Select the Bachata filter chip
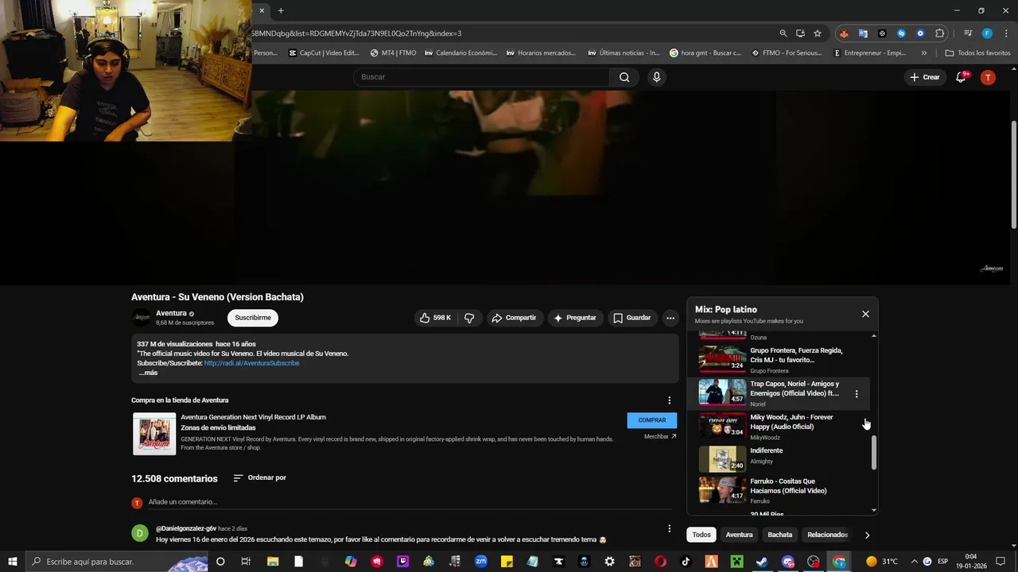Image resolution: width=1018 pixels, height=572 pixels. click(x=780, y=535)
